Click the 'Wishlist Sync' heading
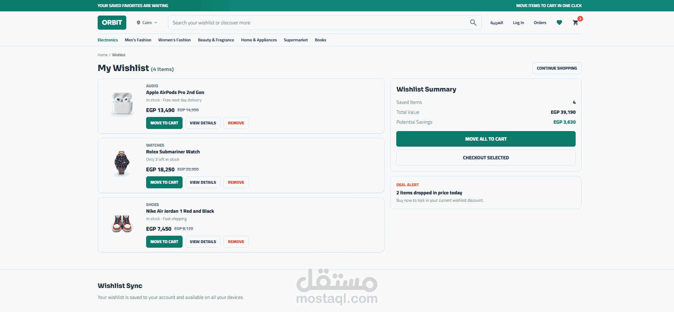 click(x=120, y=285)
